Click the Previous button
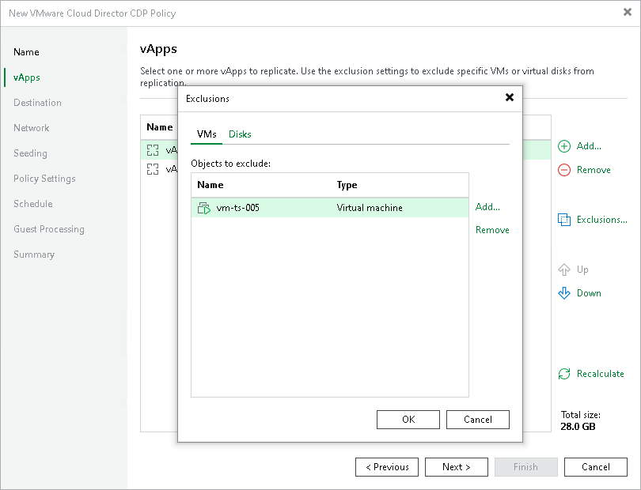 (x=387, y=467)
